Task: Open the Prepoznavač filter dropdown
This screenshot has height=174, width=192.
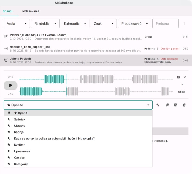Action: click(x=135, y=23)
